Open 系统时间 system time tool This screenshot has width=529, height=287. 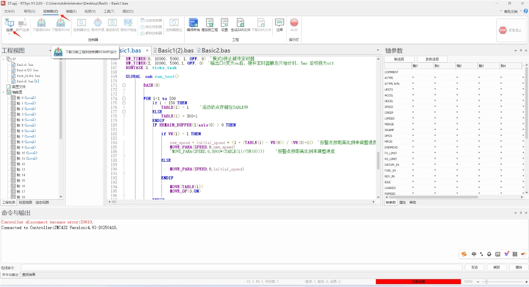112,23
